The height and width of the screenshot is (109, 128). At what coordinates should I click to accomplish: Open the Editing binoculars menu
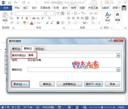click(118, 18)
